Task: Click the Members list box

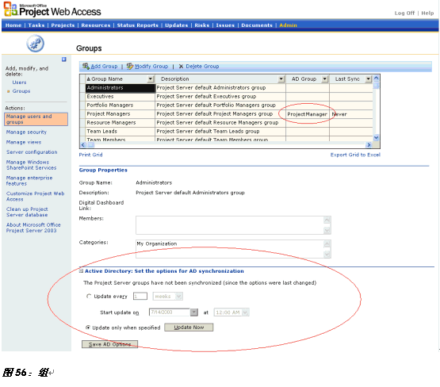Action: [233, 225]
